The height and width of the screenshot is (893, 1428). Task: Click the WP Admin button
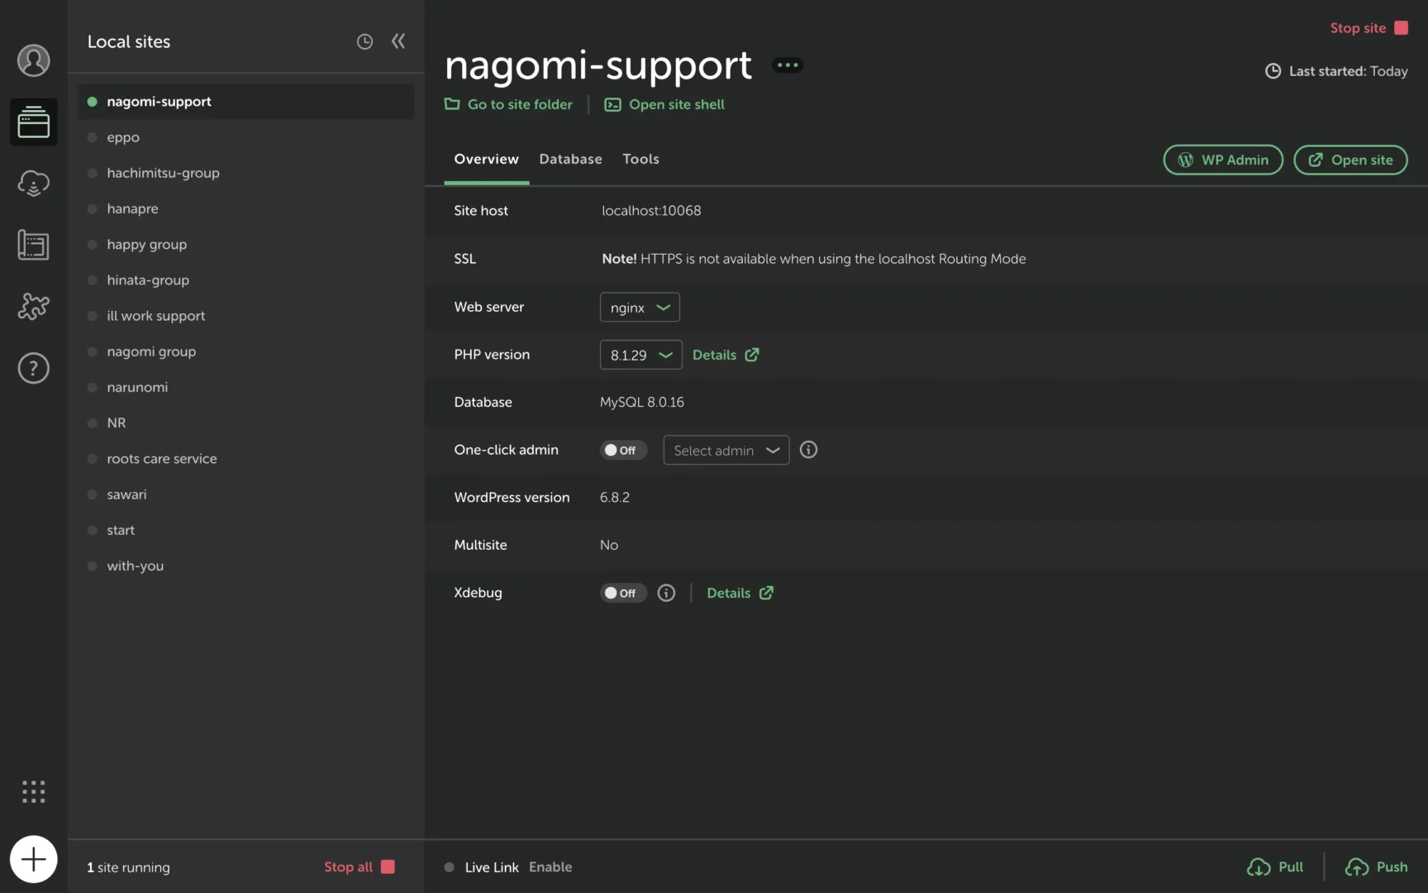click(x=1223, y=160)
